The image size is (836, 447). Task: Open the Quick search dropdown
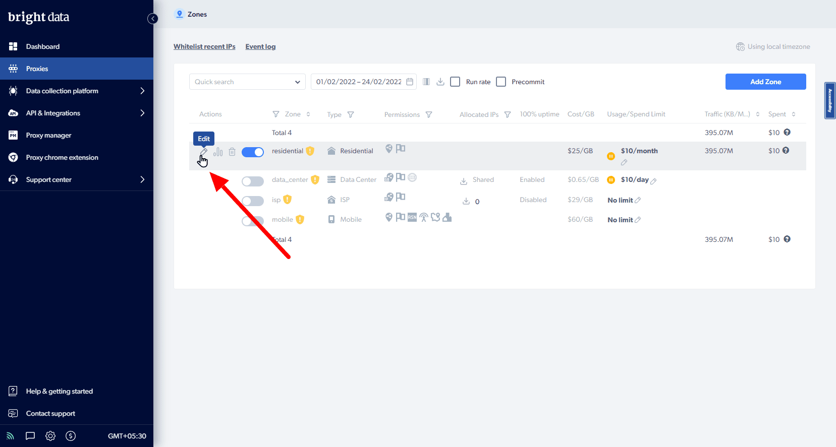247,82
